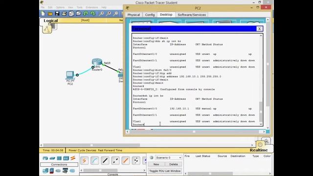Click the workspace horizontal scrollbar
This screenshot has width=313, height=176.
click(x=91, y=145)
